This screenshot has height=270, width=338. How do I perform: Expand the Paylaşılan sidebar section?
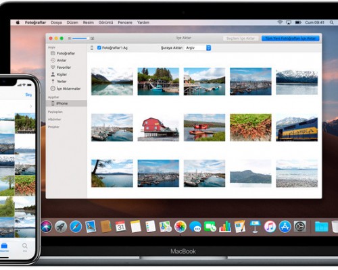click(x=55, y=112)
